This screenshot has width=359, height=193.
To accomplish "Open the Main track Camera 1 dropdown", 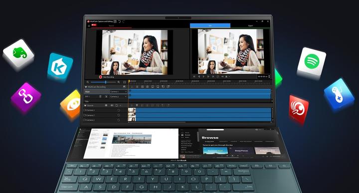I will pos(118,92).
